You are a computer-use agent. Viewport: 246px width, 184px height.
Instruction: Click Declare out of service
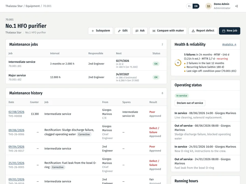pos(190,103)
